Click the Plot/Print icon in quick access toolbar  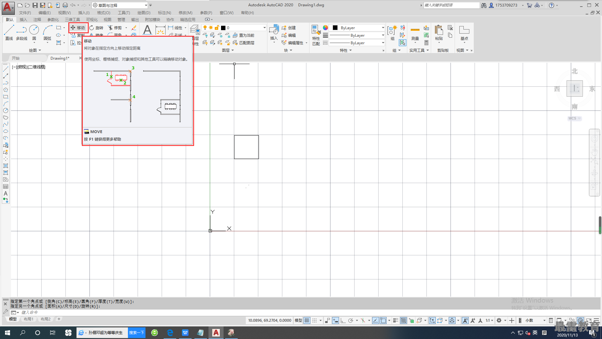(65, 5)
